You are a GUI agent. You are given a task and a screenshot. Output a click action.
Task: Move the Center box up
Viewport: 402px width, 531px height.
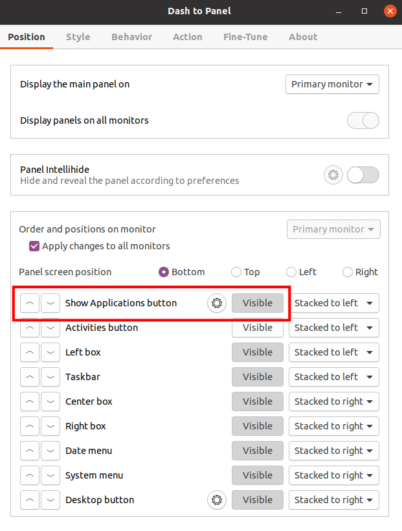pyautogui.click(x=29, y=401)
